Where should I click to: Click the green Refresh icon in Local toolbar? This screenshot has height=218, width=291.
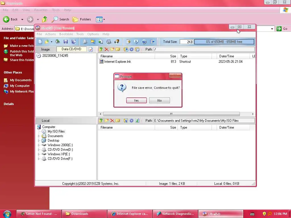137,121
